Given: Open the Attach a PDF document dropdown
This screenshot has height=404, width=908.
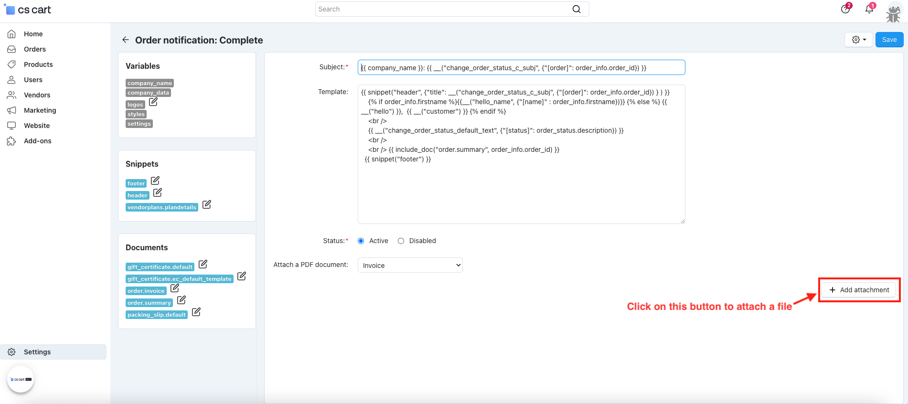Looking at the screenshot, I should (410, 266).
